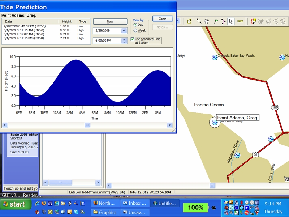Select the yellow ruler measure tool
Screen dimensions: 289x217
[x=241, y=22]
